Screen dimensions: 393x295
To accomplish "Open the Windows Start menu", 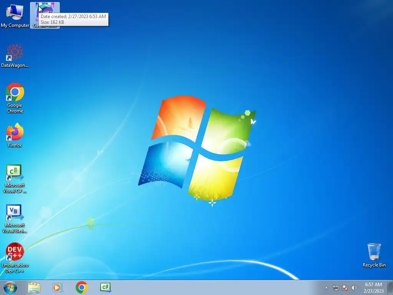I will click(x=10, y=287).
